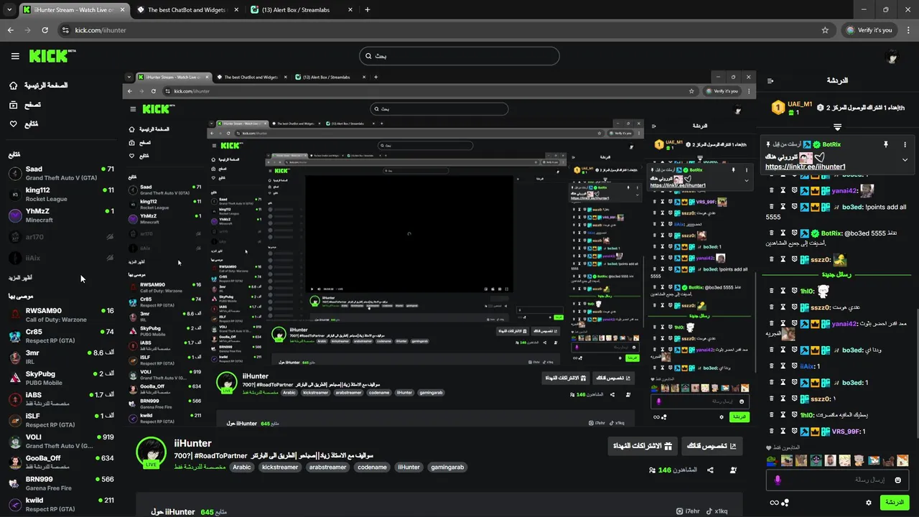Bookmark this page with the star icon
Screen dimensions: 919x517
(x=825, y=30)
